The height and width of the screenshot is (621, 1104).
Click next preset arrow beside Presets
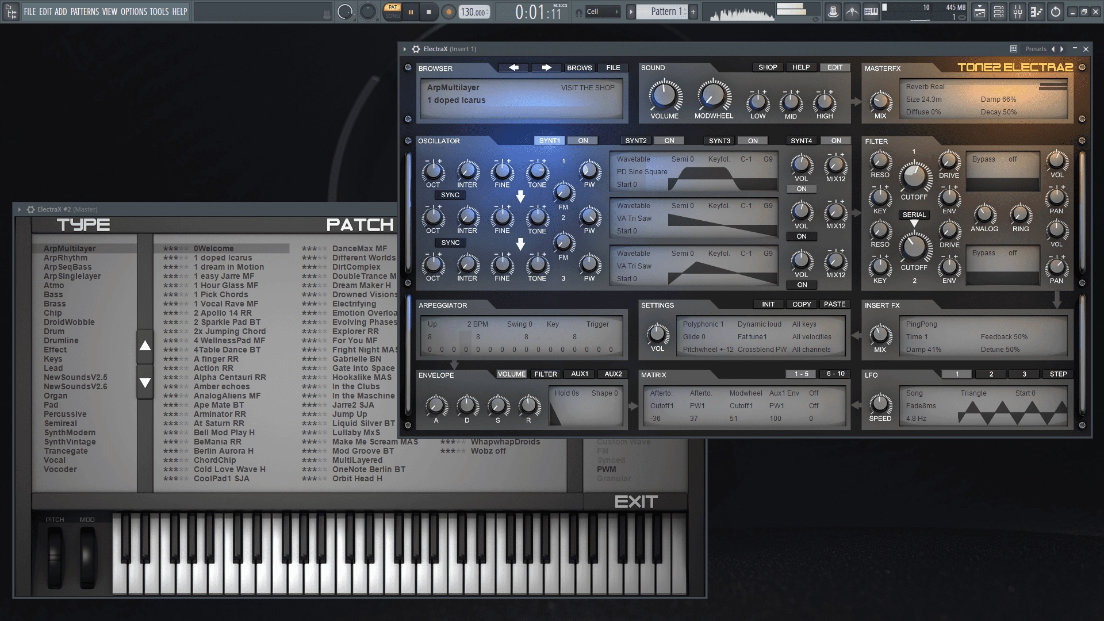[x=1062, y=49]
